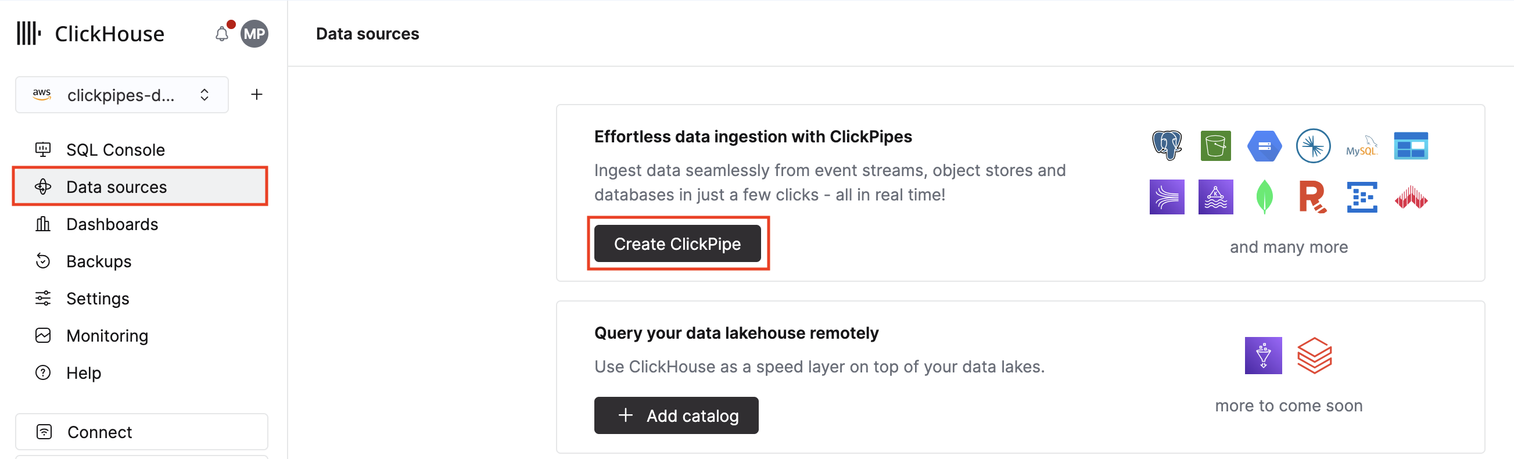The height and width of the screenshot is (459, 1514).
Task: Click the green Amazon S3 bucket icon
Action: 1215,145
